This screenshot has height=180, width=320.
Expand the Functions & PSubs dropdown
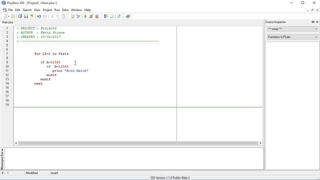(x=292, y=37)
